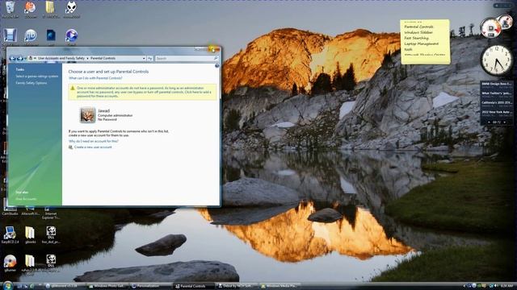Click the system tray clock
Screen dimensions: 517x290
(x=506, y=286)
